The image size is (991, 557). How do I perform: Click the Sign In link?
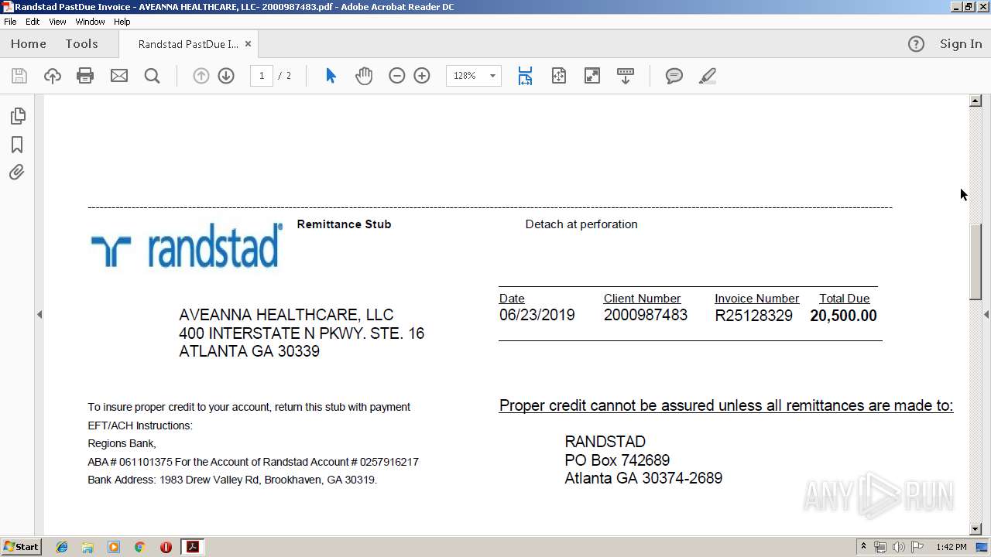961,44
